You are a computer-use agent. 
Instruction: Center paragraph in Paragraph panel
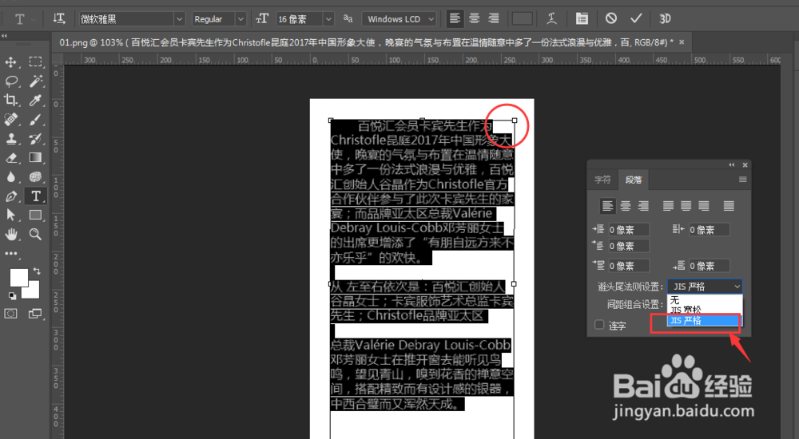(x=626, y=206)
